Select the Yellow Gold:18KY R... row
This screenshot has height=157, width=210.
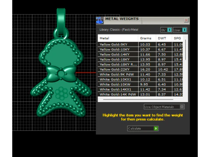(140, 65)
